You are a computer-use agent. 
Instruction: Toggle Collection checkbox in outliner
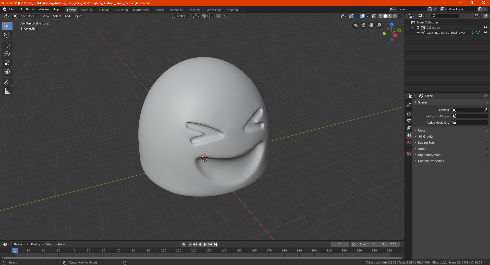[x=418, y=28]
